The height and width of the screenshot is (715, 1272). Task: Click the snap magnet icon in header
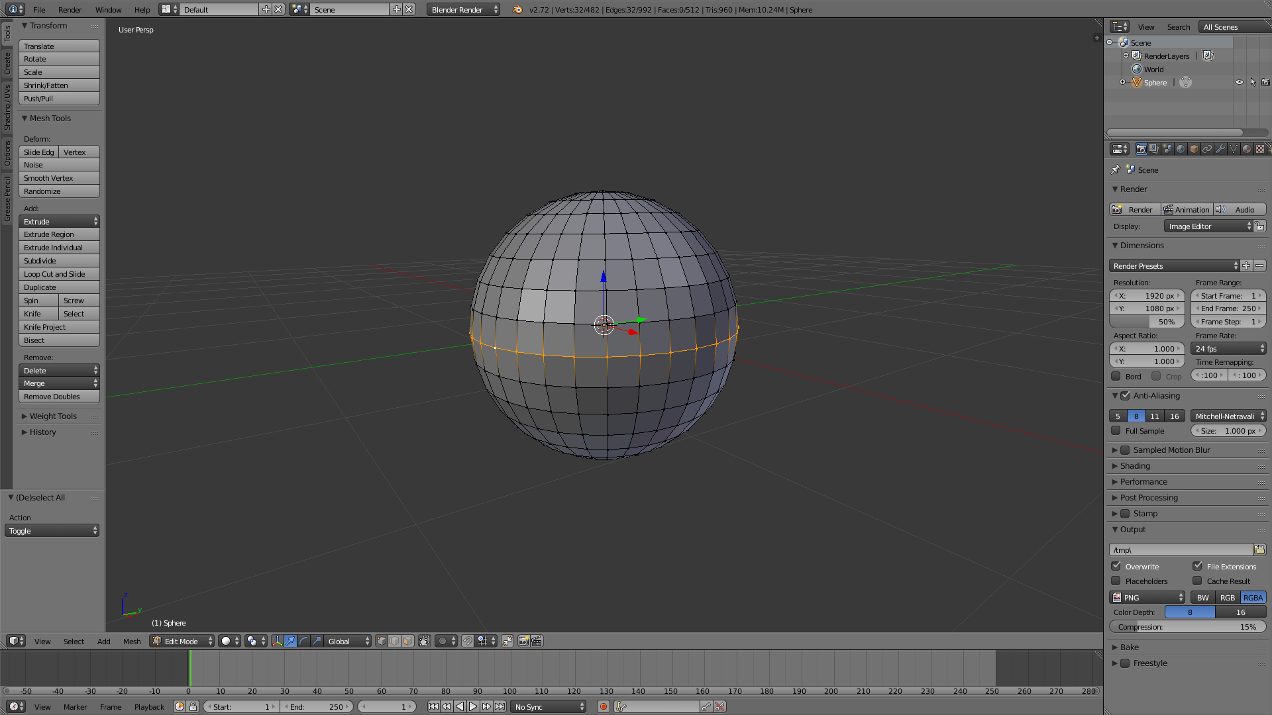468,641
